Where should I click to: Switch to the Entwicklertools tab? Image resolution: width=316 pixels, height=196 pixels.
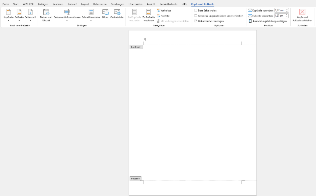click(x=168, y=4)
